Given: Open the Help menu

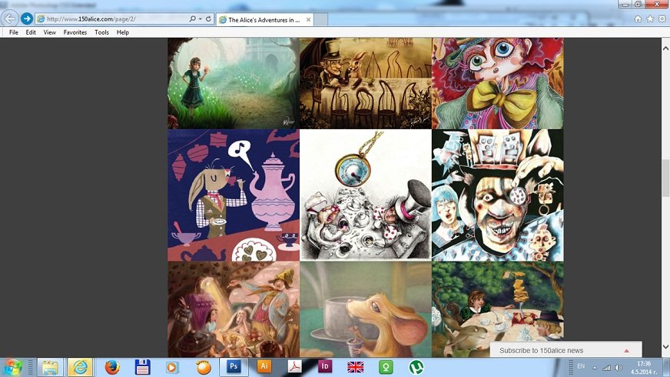Looking at the screenshot, I should click(x=123, y=32).
